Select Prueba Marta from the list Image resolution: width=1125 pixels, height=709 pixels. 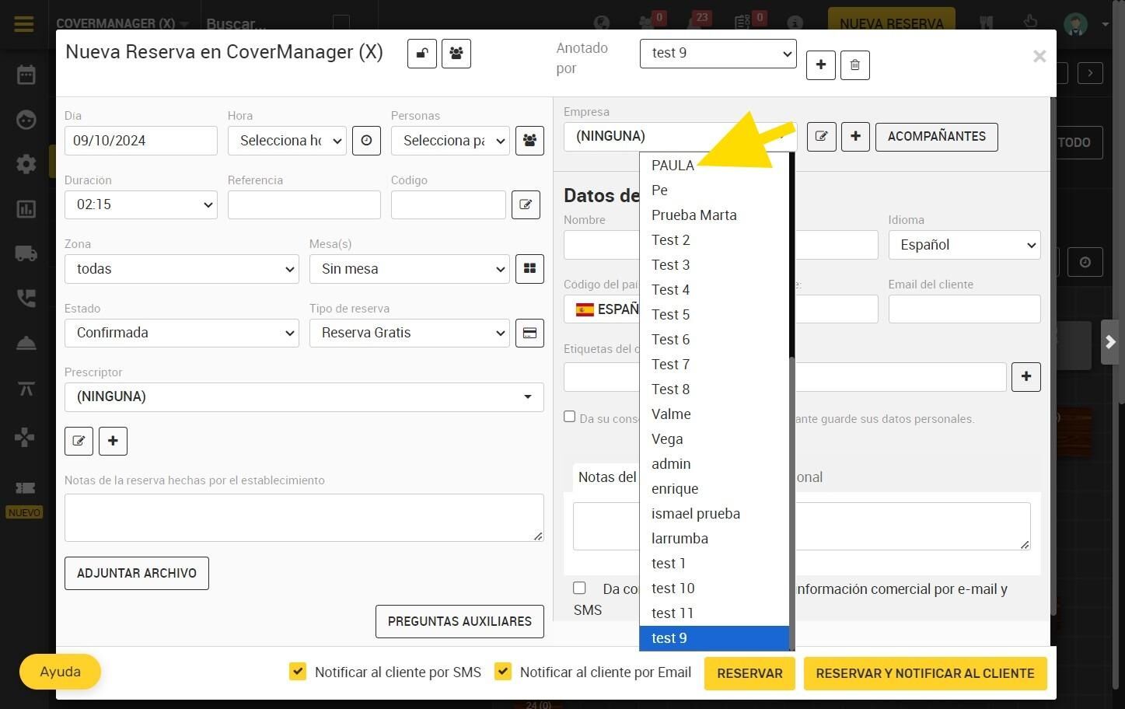[x=714, y=215]
